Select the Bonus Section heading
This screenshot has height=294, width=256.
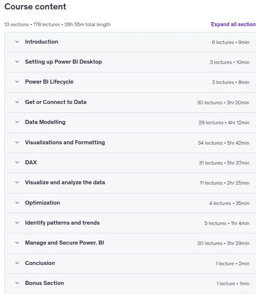44,283
